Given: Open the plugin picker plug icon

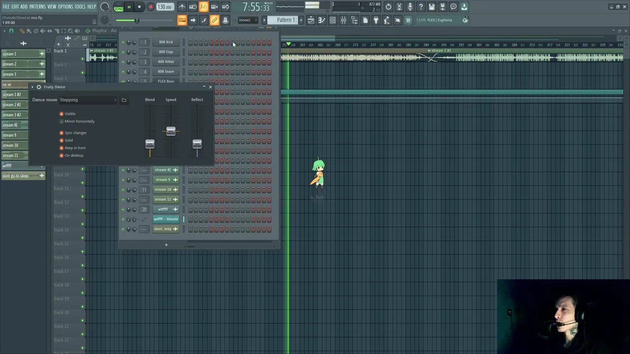Looking at the screenshot, I should 376,20.
